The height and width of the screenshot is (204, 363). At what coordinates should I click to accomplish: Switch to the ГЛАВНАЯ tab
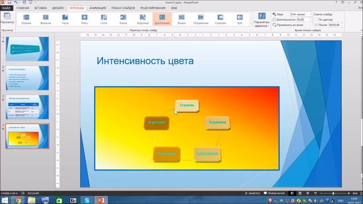[x=23, y=8]
